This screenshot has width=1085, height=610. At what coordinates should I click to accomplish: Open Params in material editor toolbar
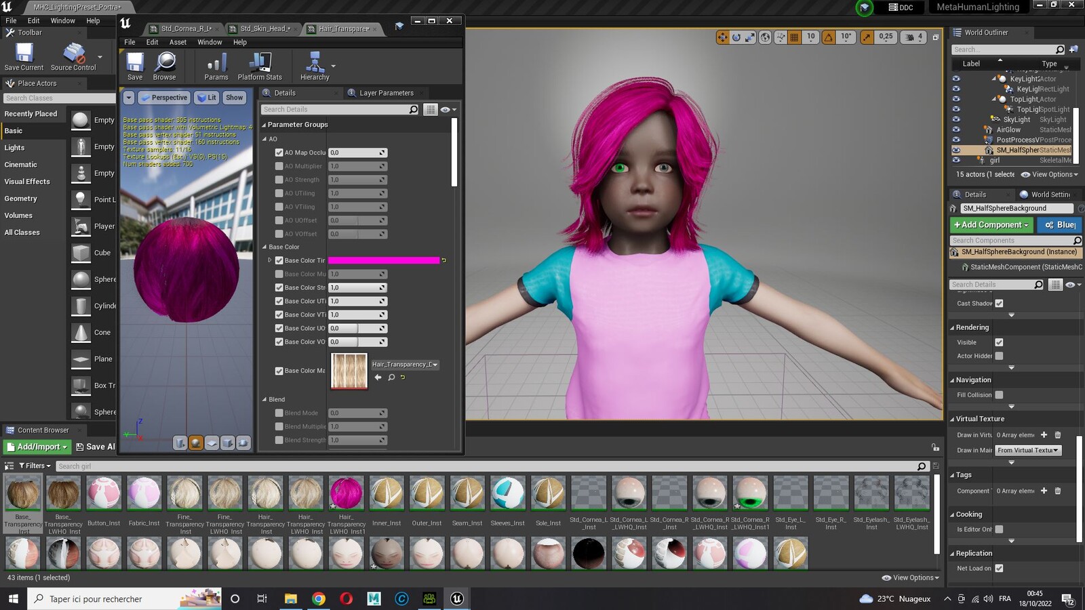[x=216, y=66]
